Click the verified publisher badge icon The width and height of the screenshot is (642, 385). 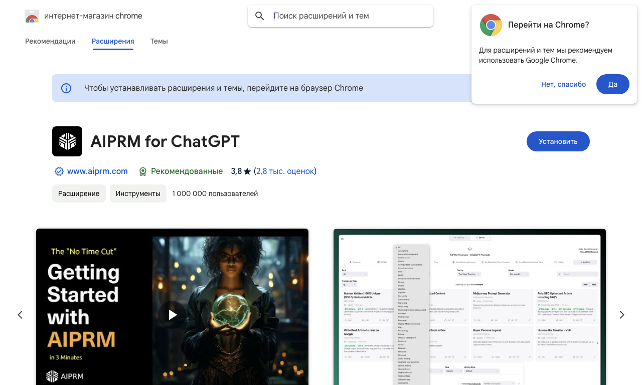[x=59, y=171]
